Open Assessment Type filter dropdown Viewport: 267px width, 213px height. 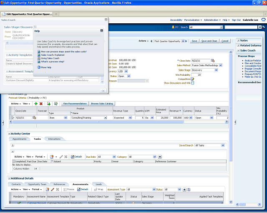tap(154, 189)
